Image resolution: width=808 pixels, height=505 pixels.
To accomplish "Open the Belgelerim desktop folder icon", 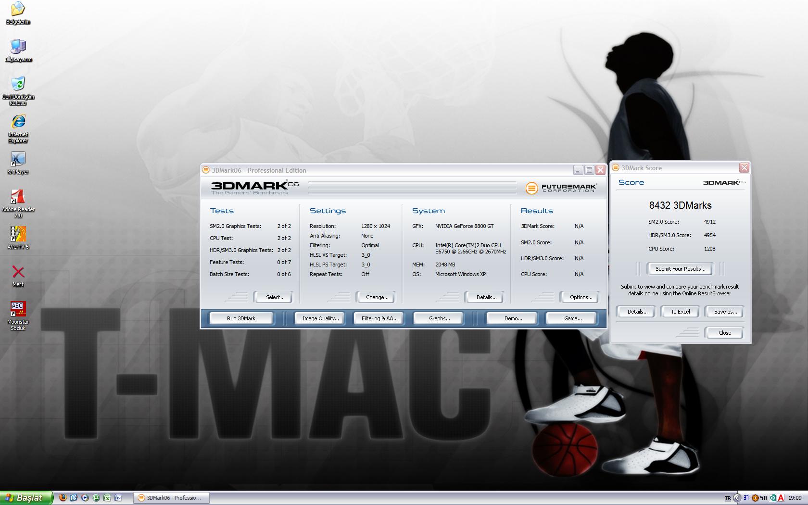I will coord(18,13).
